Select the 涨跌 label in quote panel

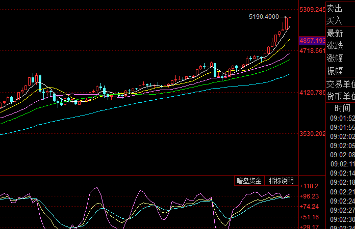click(335, 46)
